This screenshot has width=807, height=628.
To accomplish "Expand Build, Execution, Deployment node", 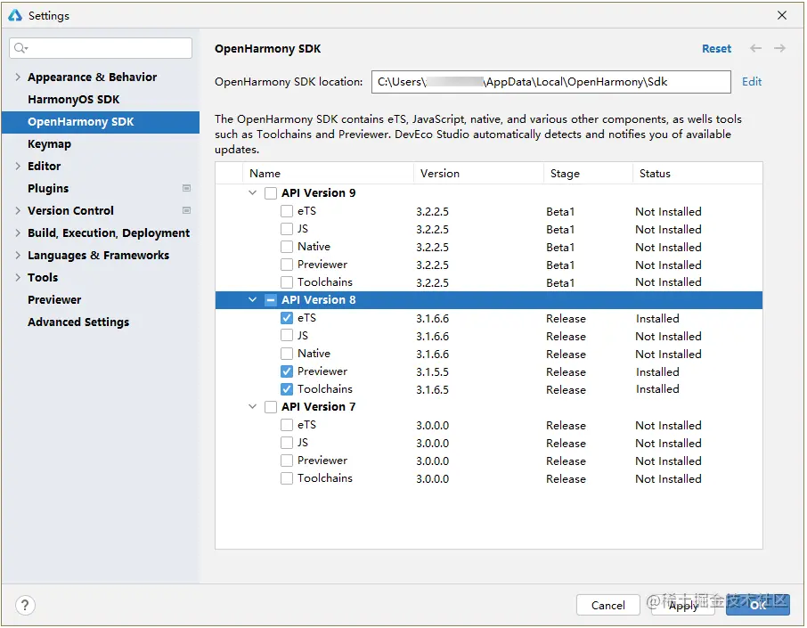I will [18, 232].
